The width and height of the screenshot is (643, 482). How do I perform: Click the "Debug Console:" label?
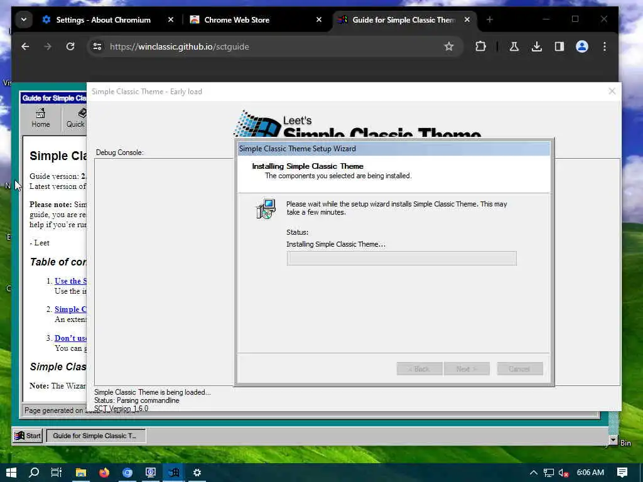tap(120, 153)
